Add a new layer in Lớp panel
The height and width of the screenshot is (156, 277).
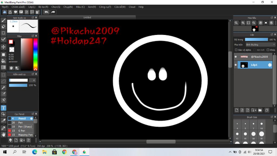point(237,110)
